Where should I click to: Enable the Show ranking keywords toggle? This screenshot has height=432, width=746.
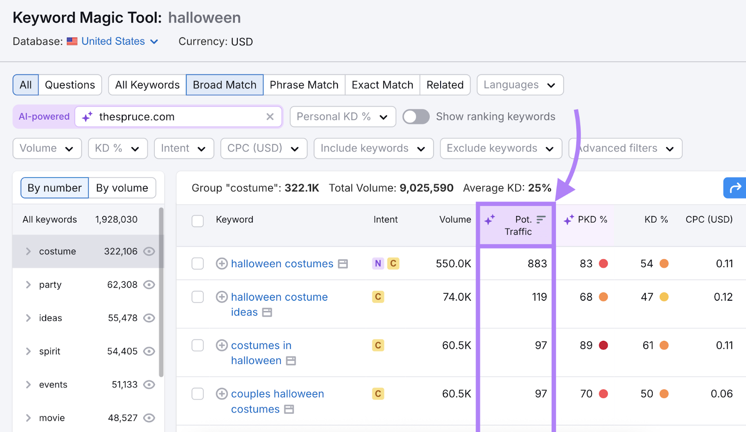click(x=416, y=116)
